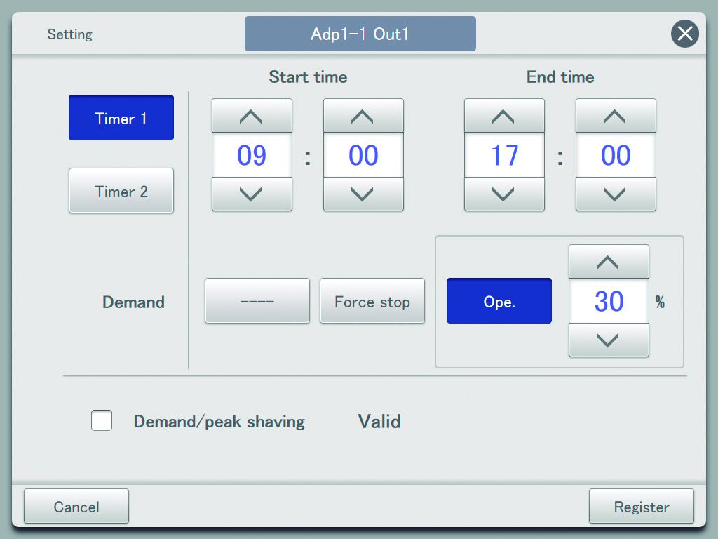Switch to Timer 2
Screen dimensions: 718x539
[121, 191]
